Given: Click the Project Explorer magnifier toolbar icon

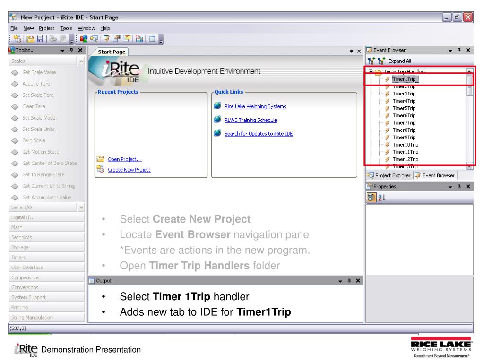Looking at the screenshot, I should [x=94, y=39].
